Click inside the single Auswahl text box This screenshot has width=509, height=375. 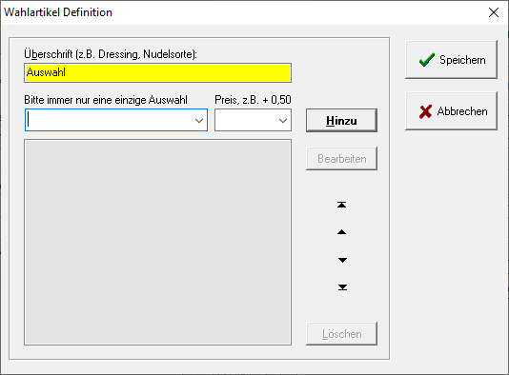click(x=109, y=120)
